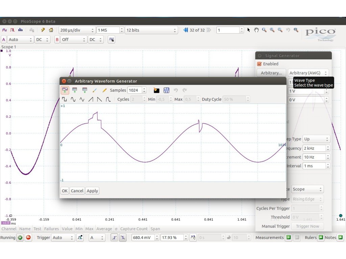Viewport: 346px width, 259px height.
Task: Select the pointer arrow tool
Action: pyautogui.click(x=249, y=30)
